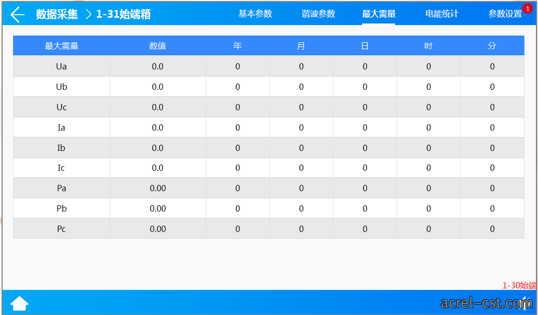
Task: Select the Ua row label
Action: pyautogui.click(x=62, y=66)
